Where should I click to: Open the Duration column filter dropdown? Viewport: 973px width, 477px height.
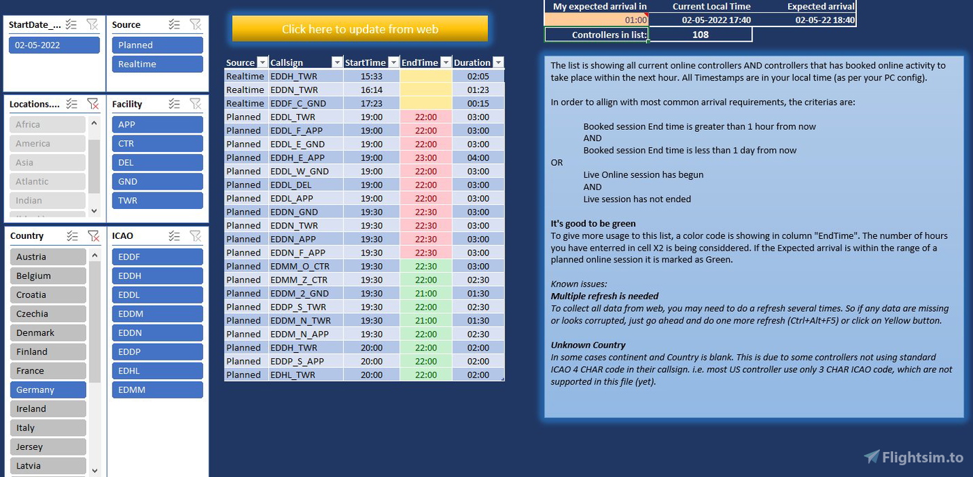coord(500,62)
